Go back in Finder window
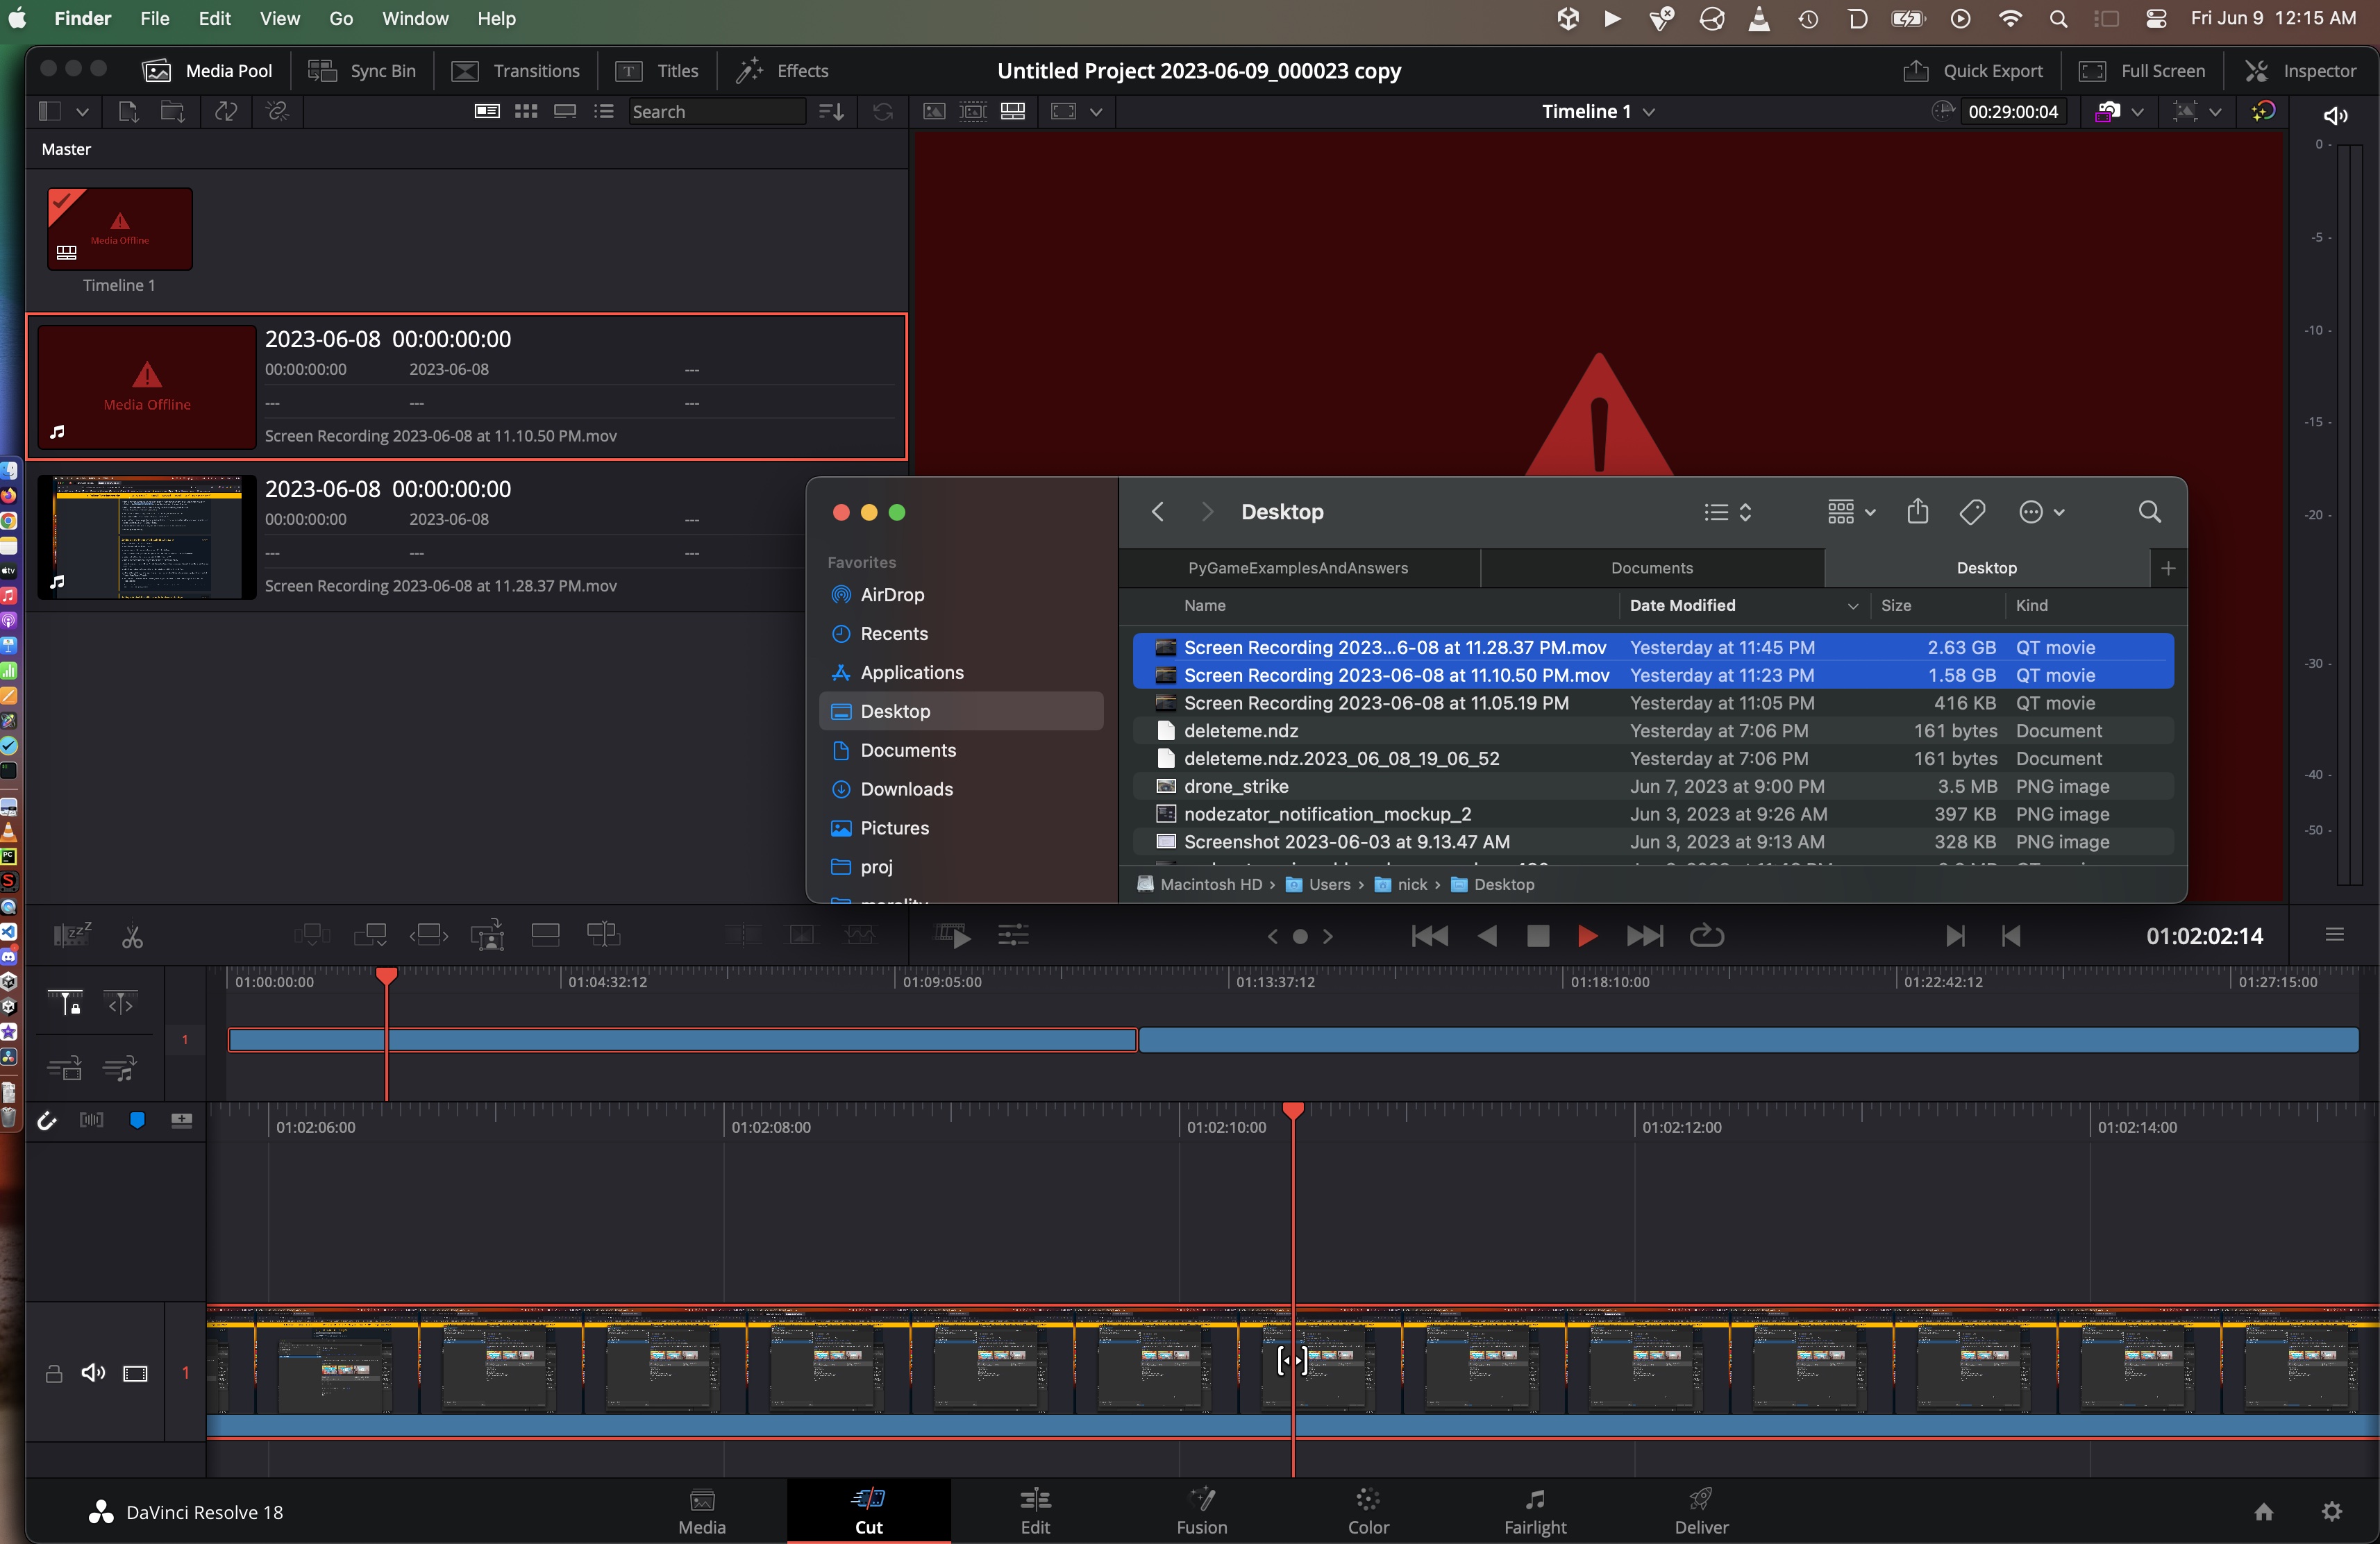Screen dimensions: 2380x1544 click(1157, 512)
